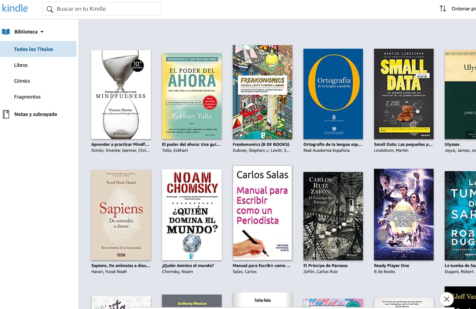The image size is (476, 309).
Task: Open the Ordenar por sorting dropdown
Action: point(462,8)
